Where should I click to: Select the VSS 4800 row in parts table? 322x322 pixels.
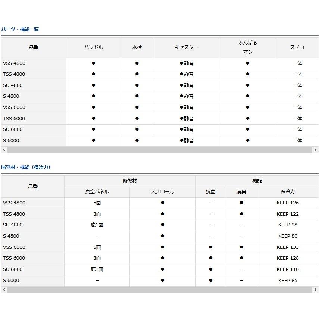click(x=160, y=63)
